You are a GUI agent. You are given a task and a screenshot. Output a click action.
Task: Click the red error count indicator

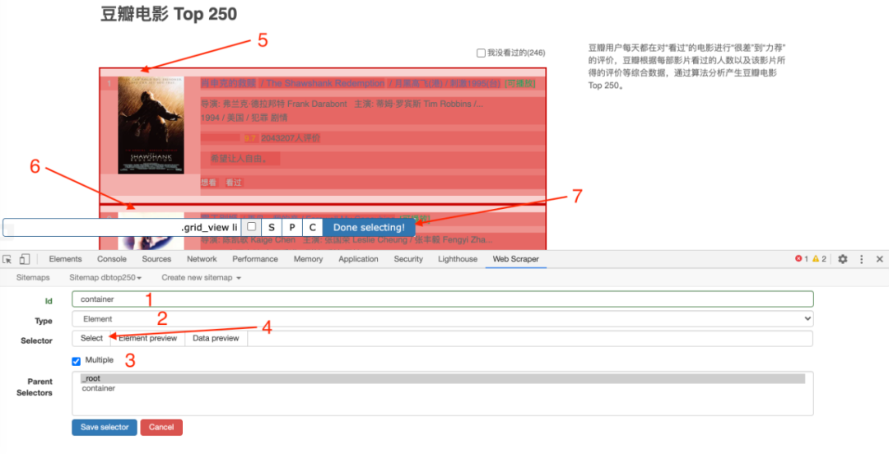point(801,258)
